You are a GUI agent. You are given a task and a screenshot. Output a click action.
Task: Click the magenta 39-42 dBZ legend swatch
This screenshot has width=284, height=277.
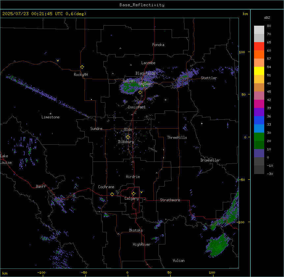259,104
